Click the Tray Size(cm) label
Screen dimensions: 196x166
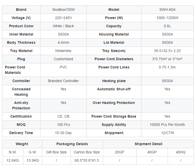114,51
